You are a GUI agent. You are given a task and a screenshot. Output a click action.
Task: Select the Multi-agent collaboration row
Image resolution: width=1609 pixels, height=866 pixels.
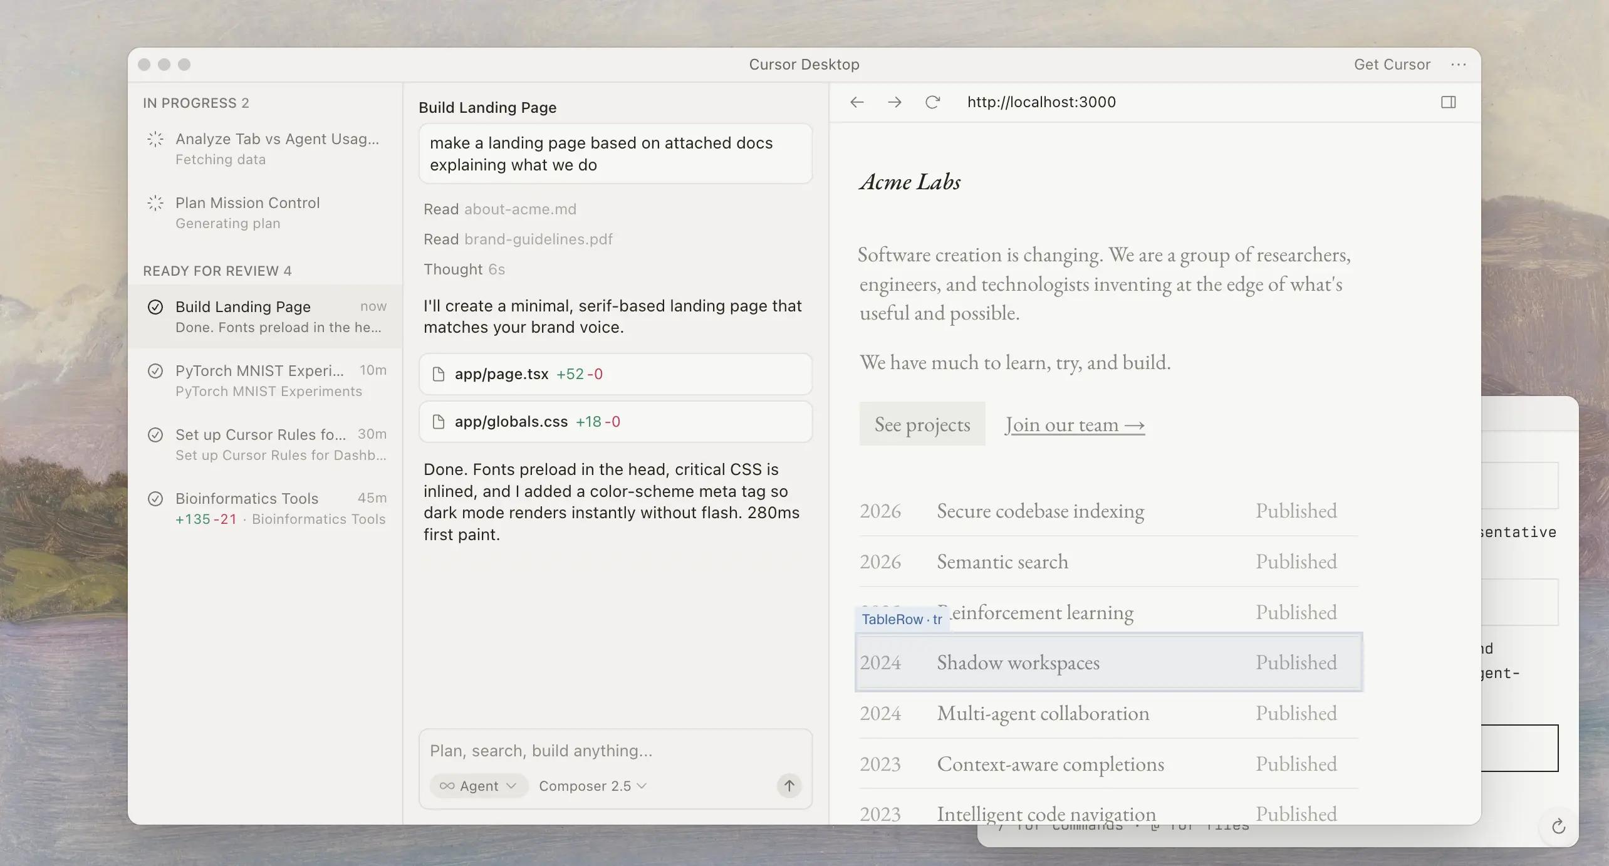[1109, 713]
